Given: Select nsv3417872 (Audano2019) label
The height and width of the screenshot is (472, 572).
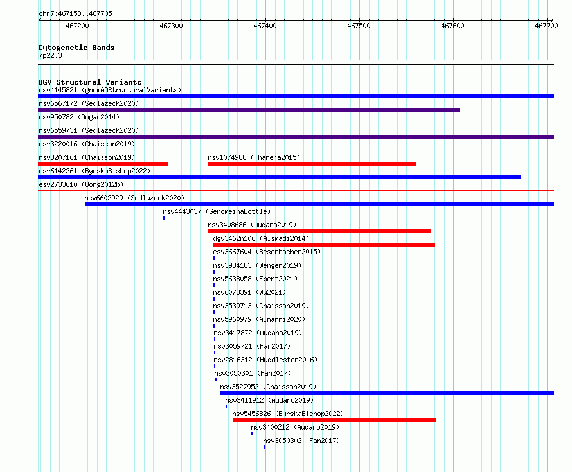Looking at the screenshot, I should pyautogui.click(x=258, y=333).
